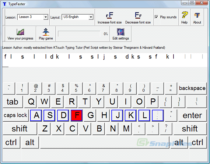Click the blue-outlined A key
Image resolution: width=210 pixels, height=164 pixels.
36,115
